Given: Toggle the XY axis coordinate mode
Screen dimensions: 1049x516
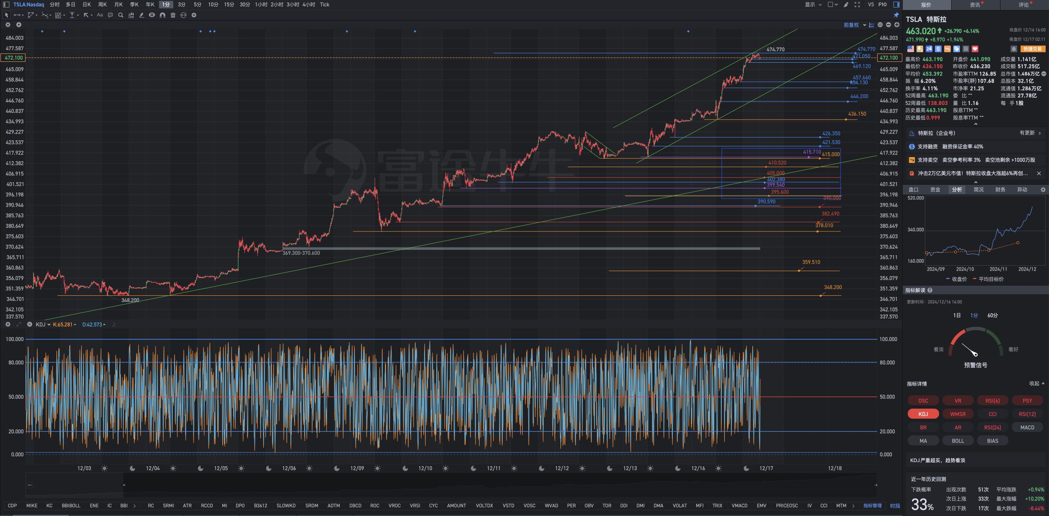Looking at the screenshot, I should [871, 25].
